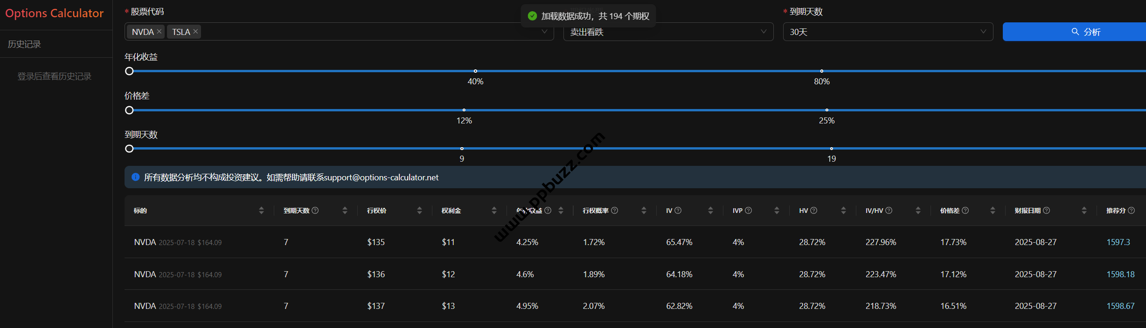
Task: Open the 推荐分 column help icon
Action: click(1132, 211)
